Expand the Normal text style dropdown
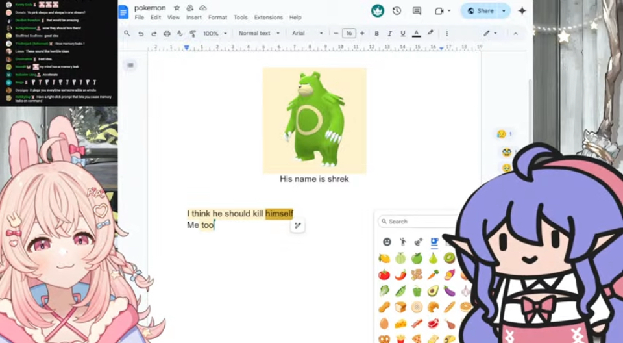The height and width of the screenshot is (343, 623). [259, 33]
